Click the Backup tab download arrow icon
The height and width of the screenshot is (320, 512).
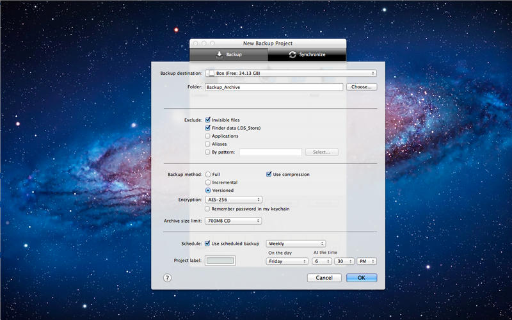click(220, 54)
